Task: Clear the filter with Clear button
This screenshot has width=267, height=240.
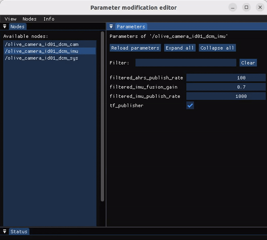Action: click(x=248, y=63)
